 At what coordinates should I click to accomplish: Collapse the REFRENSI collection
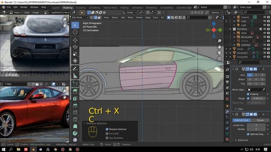point(230,29)
